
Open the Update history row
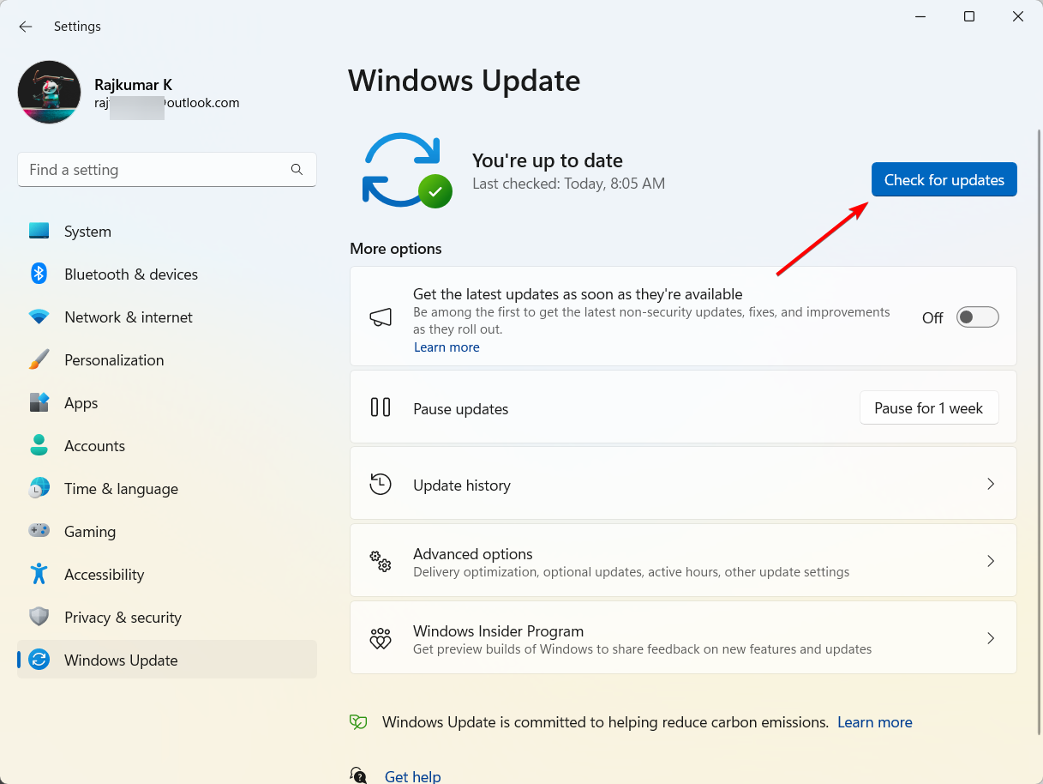coord(683,484)
